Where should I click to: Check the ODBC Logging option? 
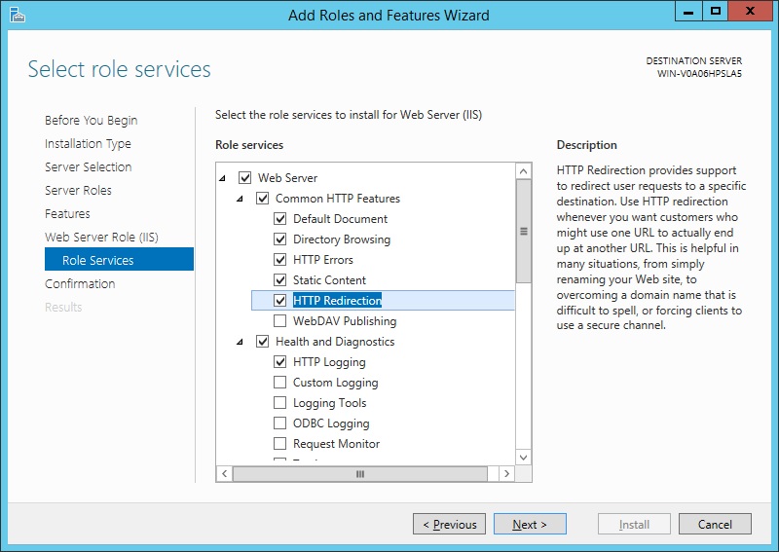[x=280, y=423]
